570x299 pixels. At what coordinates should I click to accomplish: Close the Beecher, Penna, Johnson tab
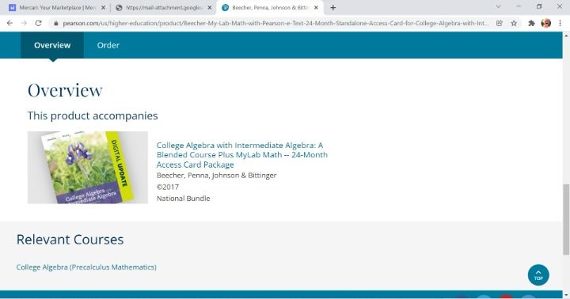pyautogui.click(x=316, y=7)
